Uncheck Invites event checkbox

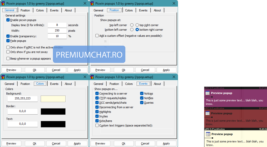pos(97,116)
